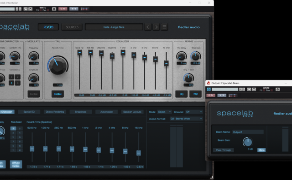Image resolution: width=292 pixels, height=180 pixels.
Task: Click the M/S button in Spacelab Beam window
Action: click(222, 95)
